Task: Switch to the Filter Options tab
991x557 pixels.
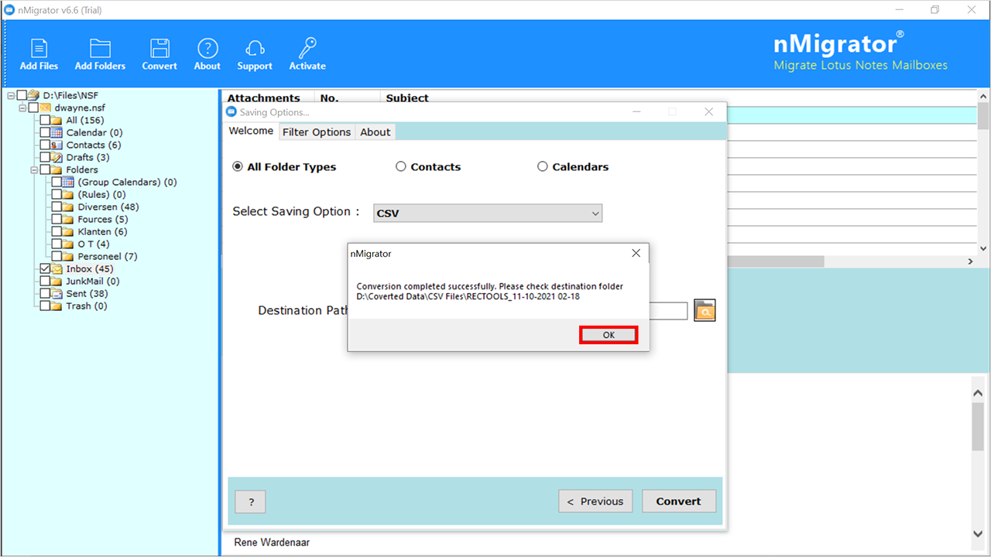Action: coord(317,132)
